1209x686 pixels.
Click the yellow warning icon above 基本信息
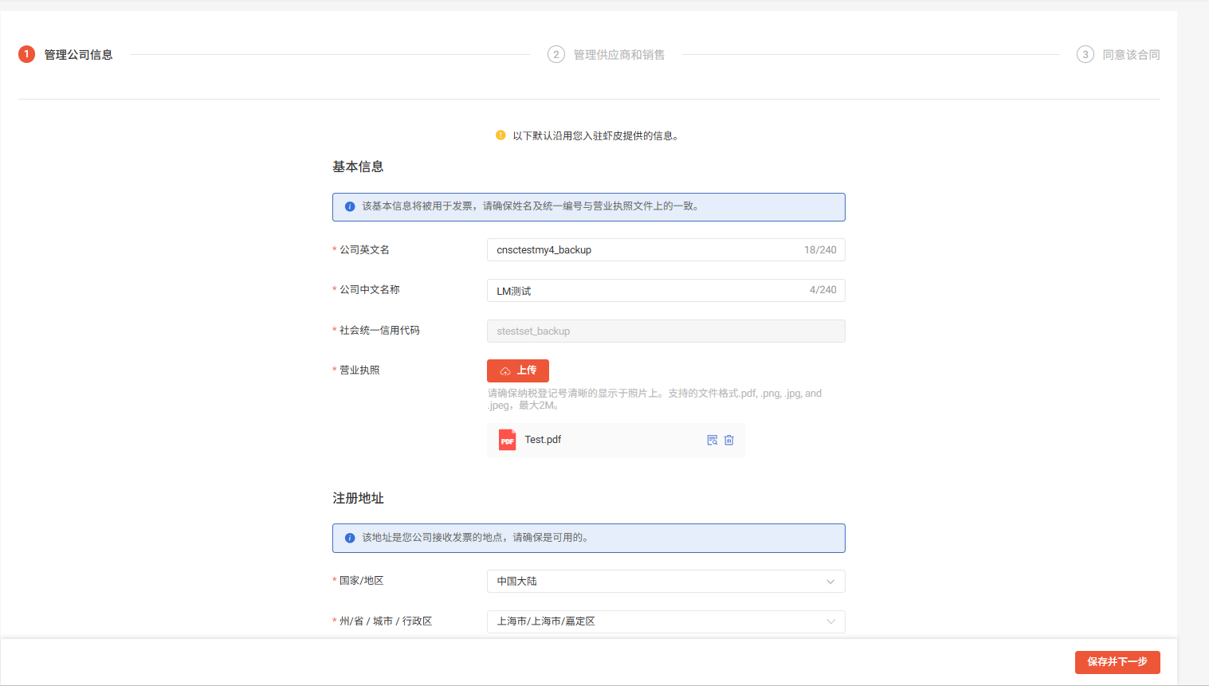tap(500, 135)
